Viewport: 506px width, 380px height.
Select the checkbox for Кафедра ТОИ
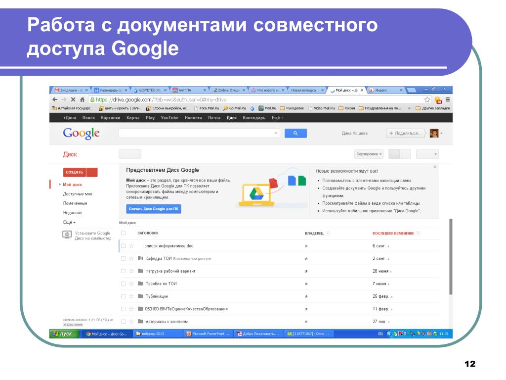click(123, 258)
